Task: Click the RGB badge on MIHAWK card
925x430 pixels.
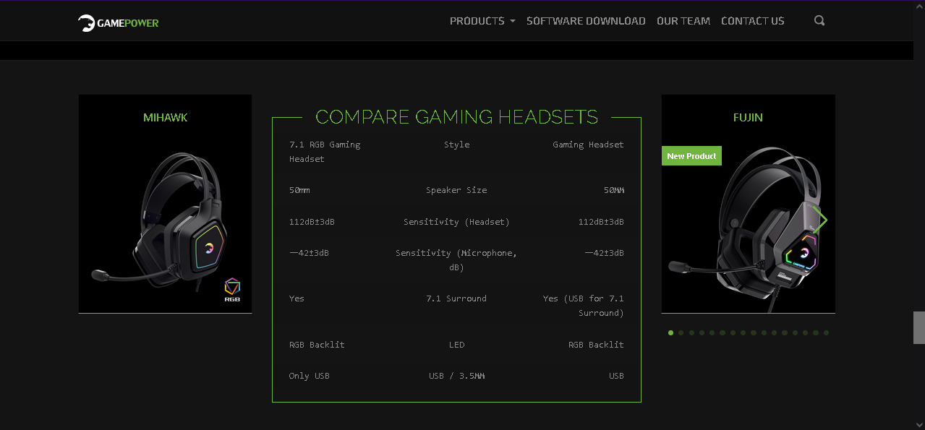Action: (232, 290)
